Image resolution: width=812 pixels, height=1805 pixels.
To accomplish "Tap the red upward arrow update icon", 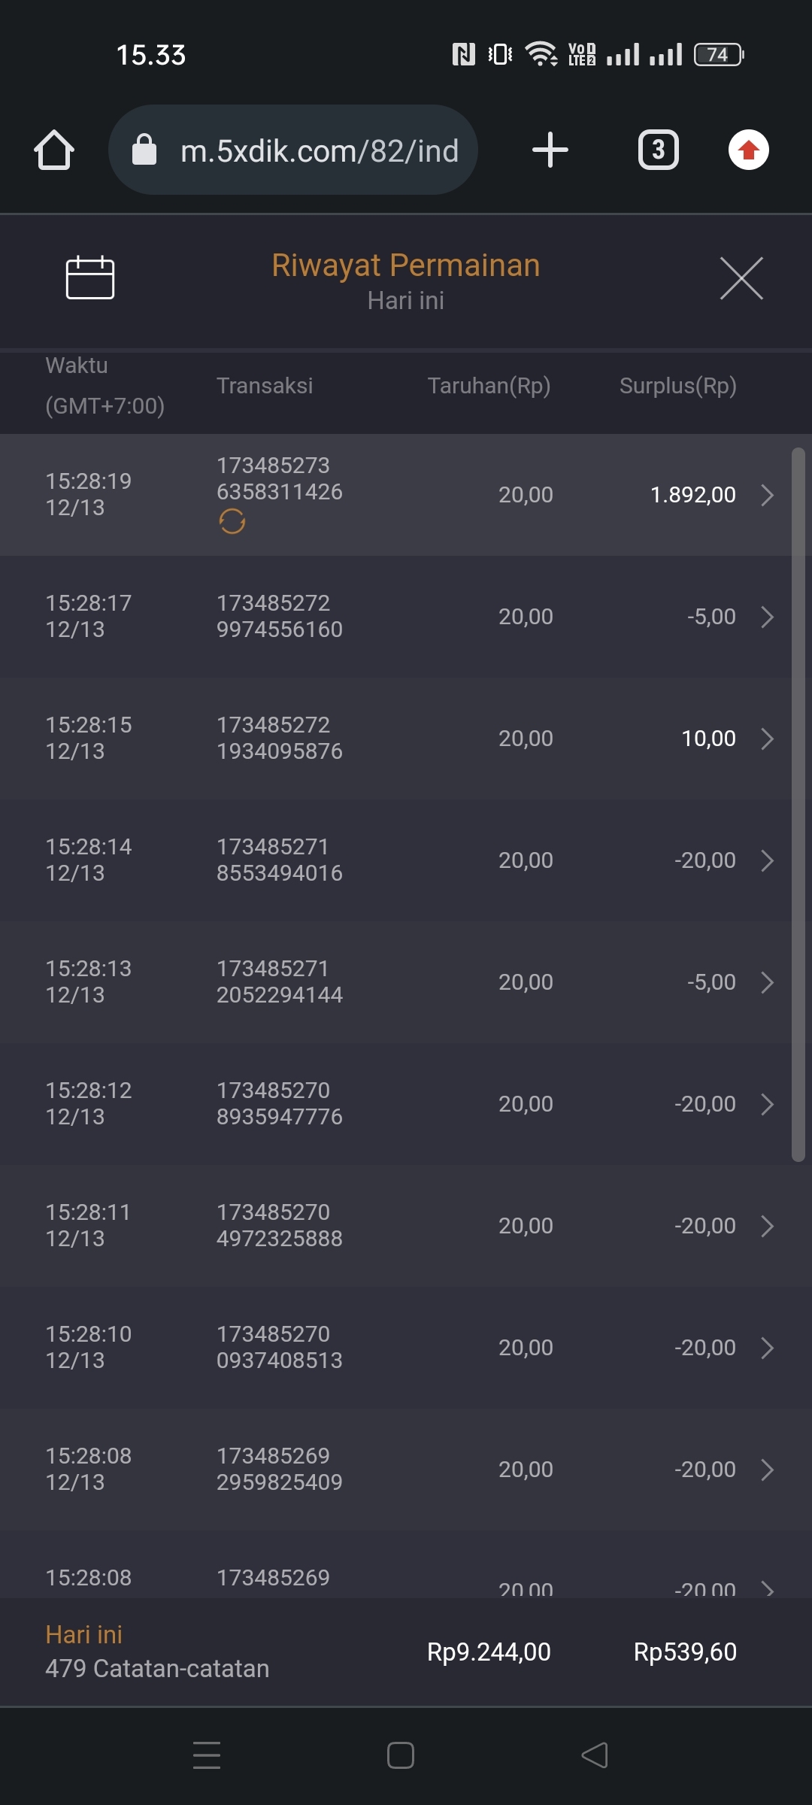I will click(748, 150).
